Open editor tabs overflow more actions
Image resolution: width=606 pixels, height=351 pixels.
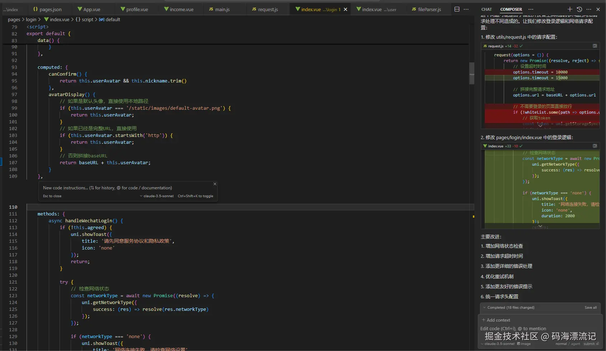pyautogui.click(x=466, y=9)
